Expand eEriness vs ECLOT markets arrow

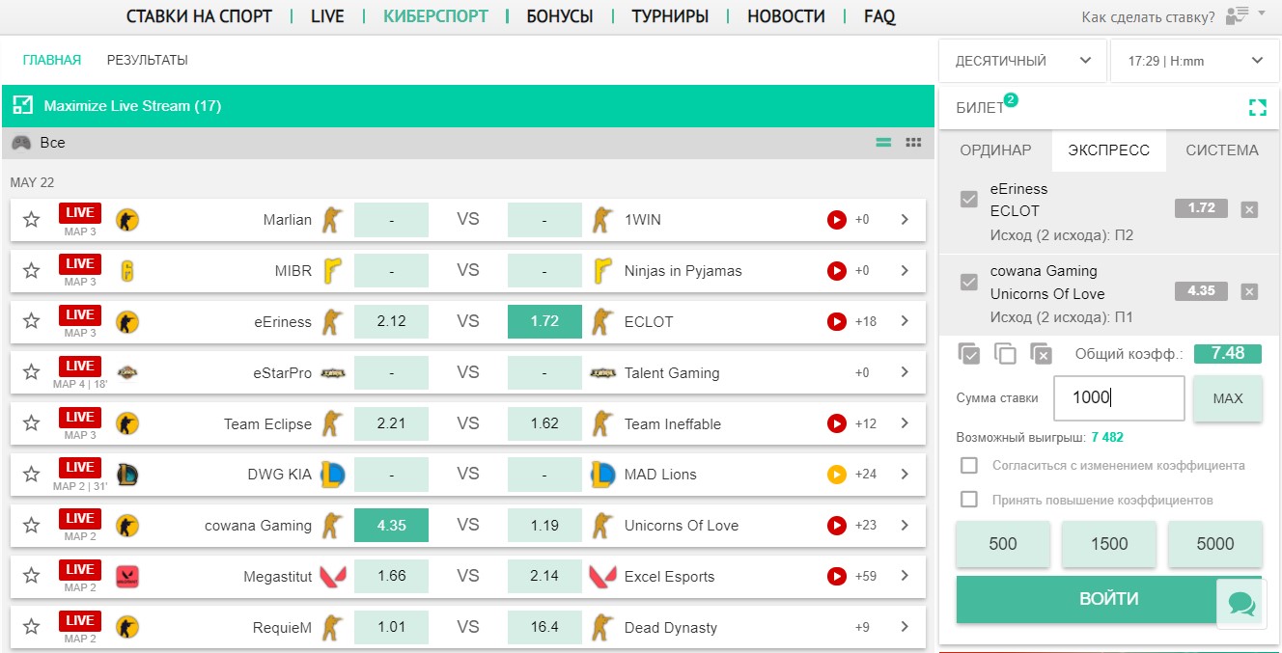905,321
